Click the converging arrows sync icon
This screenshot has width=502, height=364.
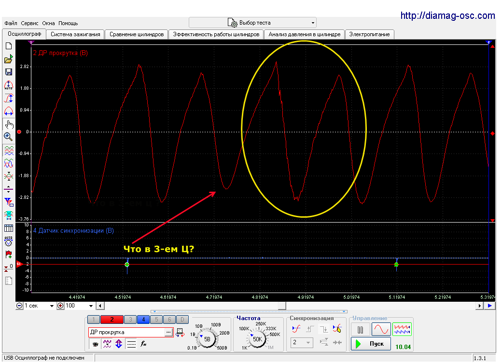(x=337, y=342)
